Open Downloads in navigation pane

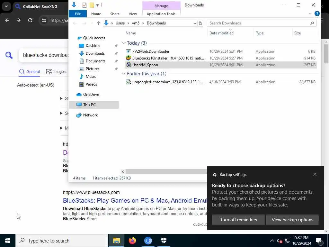tap(95, 53)
